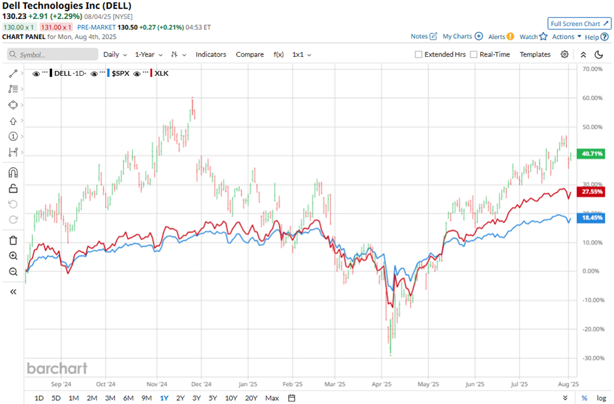Expand shapes tool options arrow
This screenshot has width=614, height=404.
[22, 105]
